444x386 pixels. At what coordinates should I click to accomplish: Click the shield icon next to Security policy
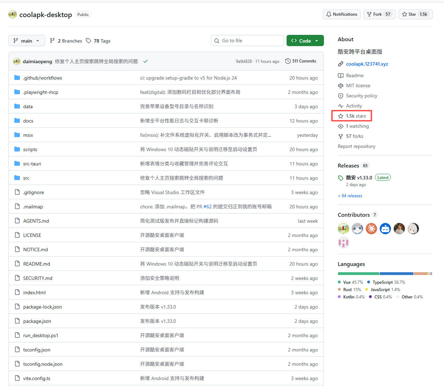(341, 96)
